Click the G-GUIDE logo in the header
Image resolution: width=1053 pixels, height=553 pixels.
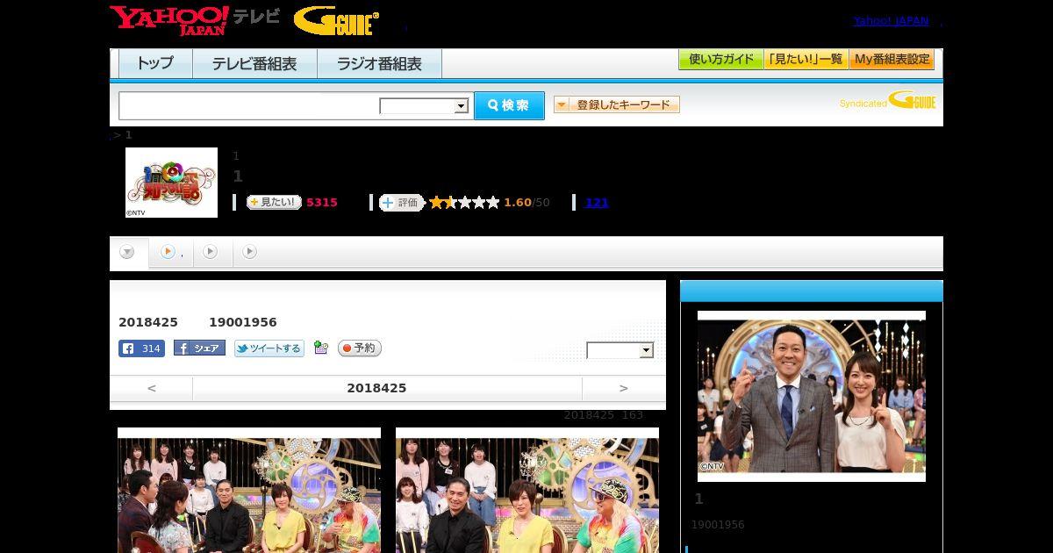[x=336, y=21]
